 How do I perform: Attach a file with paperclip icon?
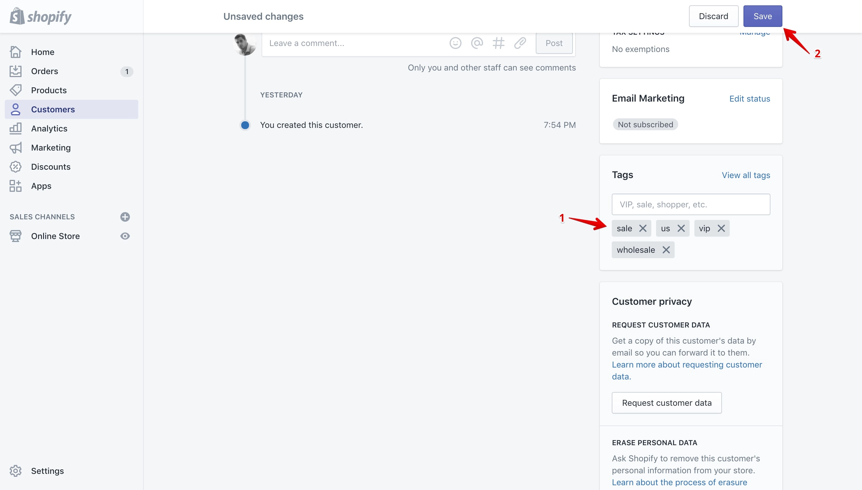coord(520,43)
